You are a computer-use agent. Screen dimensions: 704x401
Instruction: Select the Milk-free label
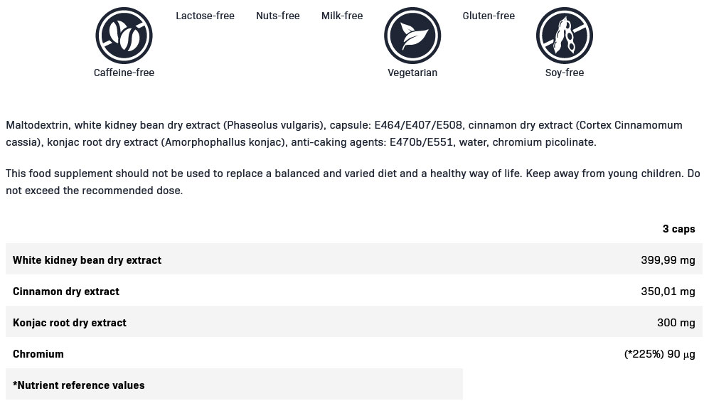point(342,16)
